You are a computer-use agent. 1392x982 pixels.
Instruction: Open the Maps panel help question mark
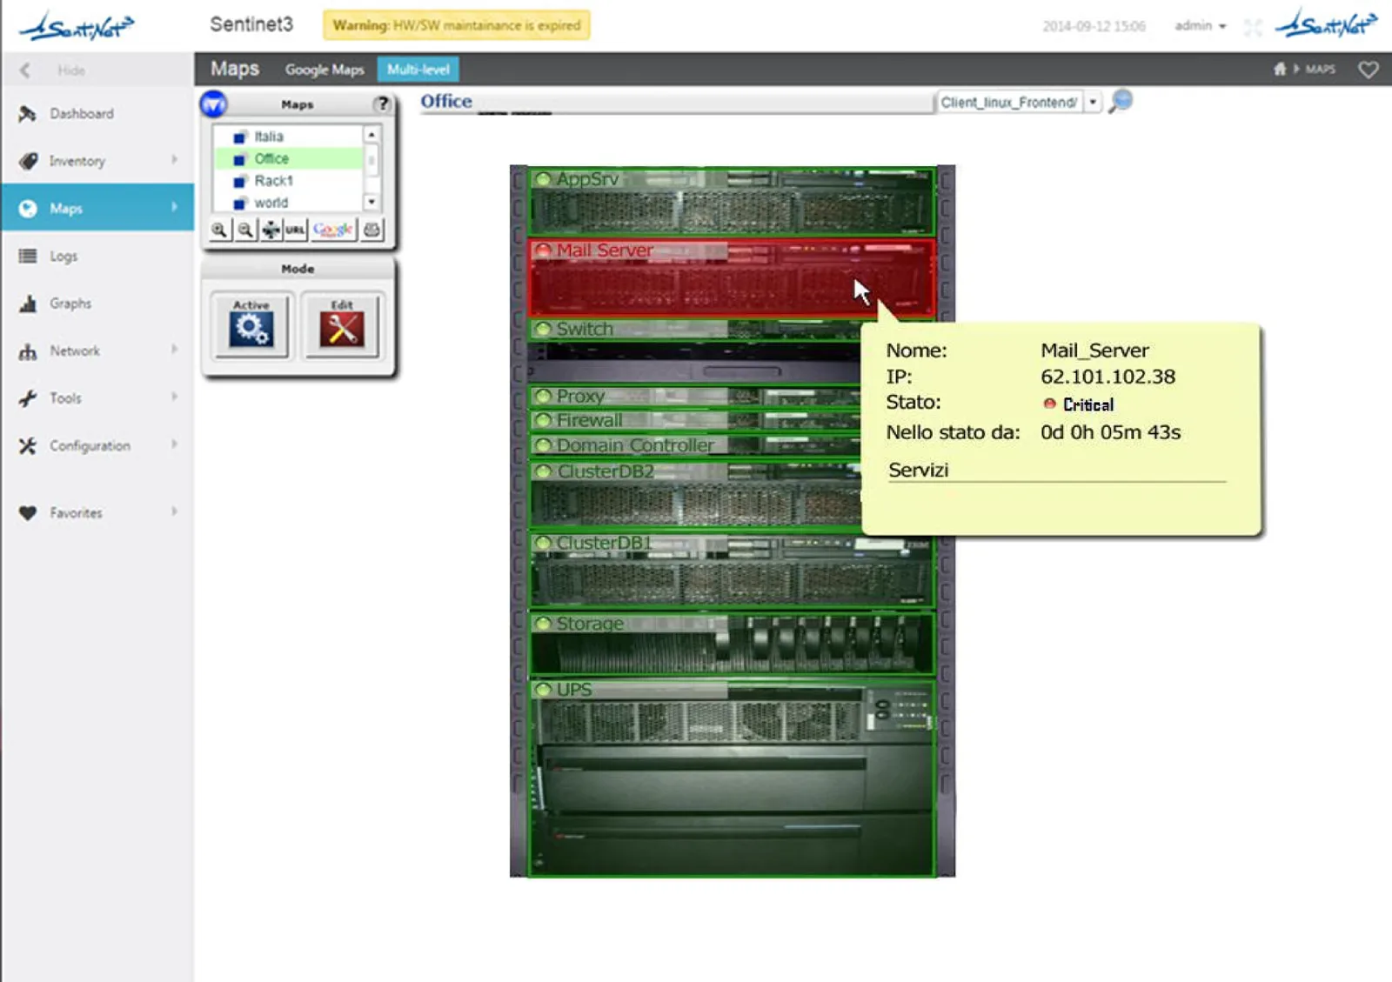pyautogui.click(x=382, y=104)
